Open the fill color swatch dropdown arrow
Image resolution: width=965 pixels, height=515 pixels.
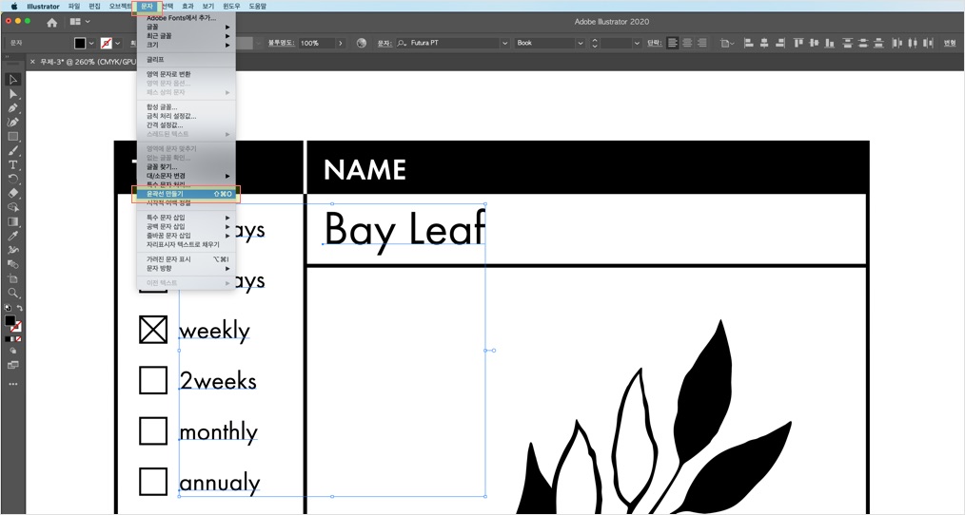(91, 43)
